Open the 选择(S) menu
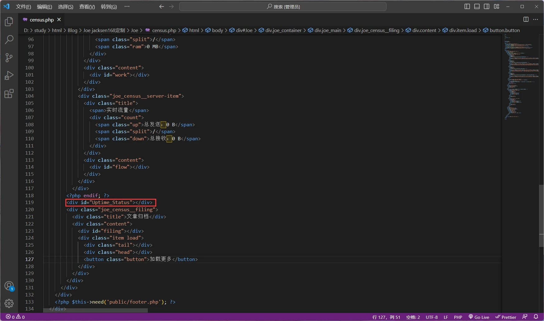The width and height of the screenshot is (544, 321). point(66,7)
